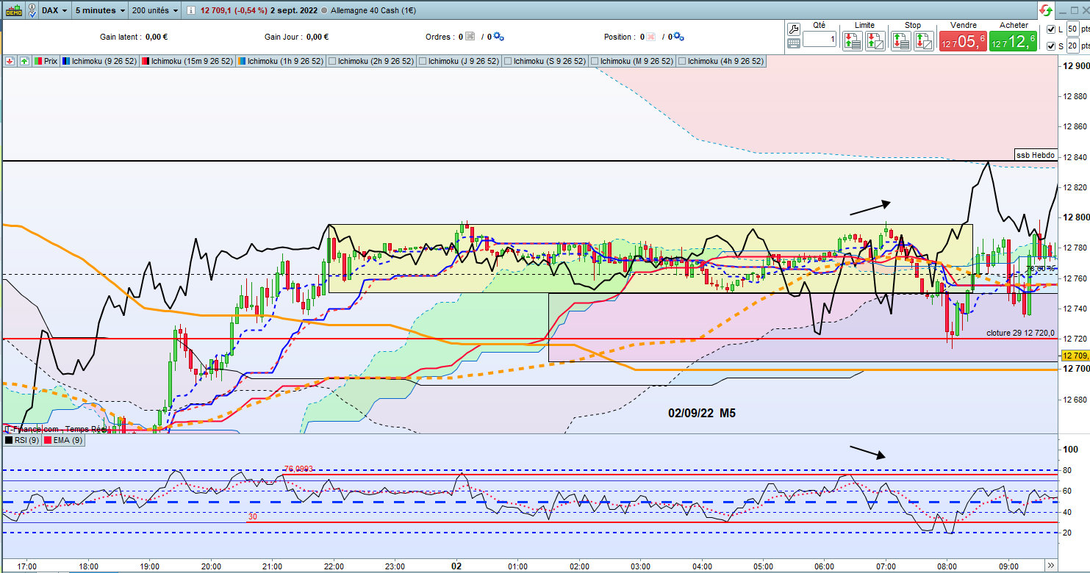Cancel all orders with the Ordres X icon
Image resolution: width=1090 pixels, height=573 pixels.
470,37
